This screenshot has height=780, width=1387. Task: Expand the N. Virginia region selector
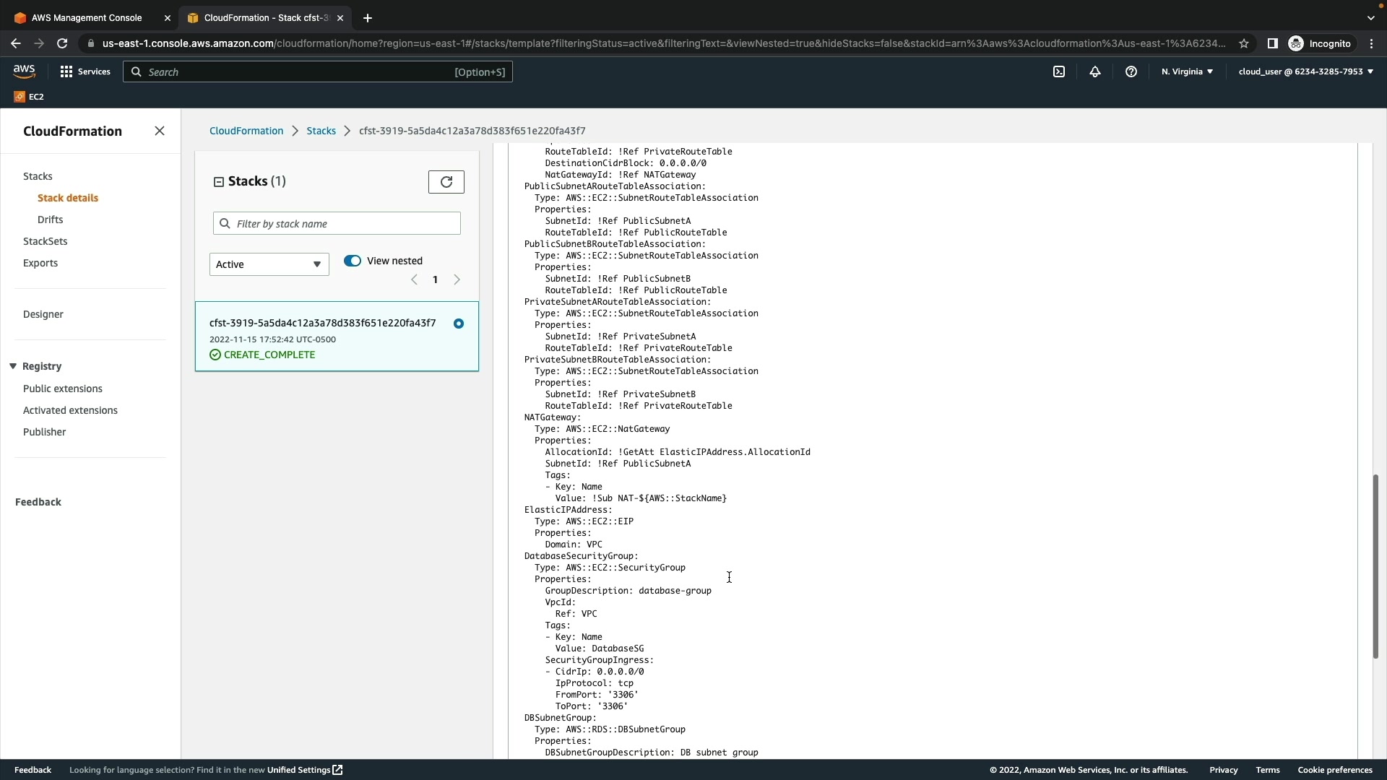pos(1187,71)
